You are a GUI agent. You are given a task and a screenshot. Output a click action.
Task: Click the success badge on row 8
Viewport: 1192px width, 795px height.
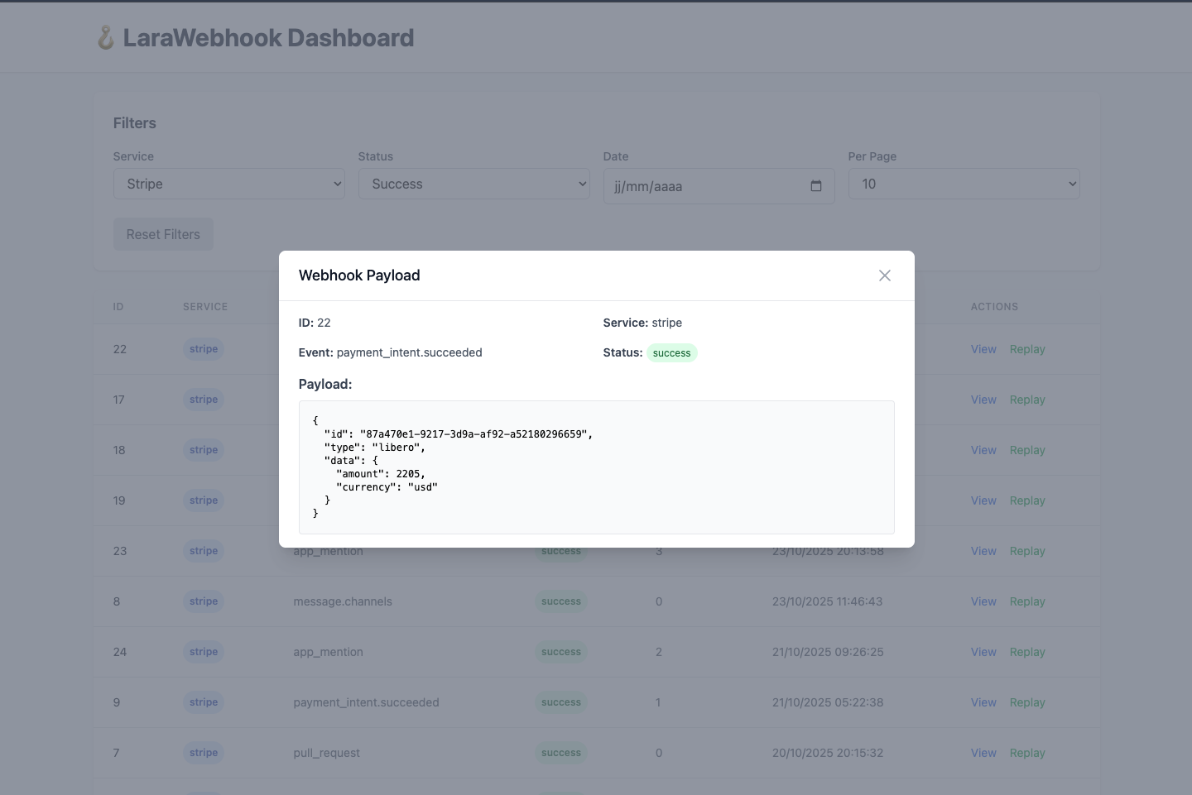[560, 601]
